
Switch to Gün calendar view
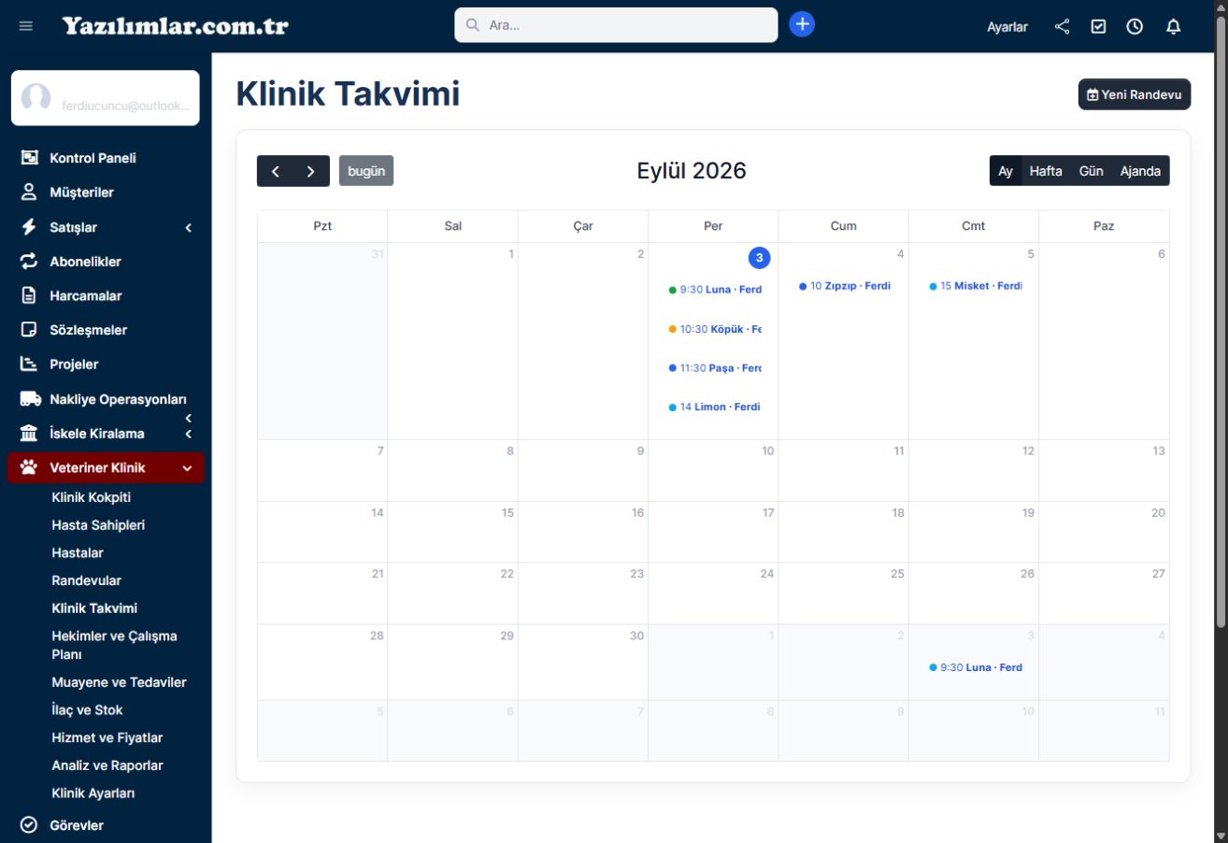pyautogui.click(x=1092, y=171)
